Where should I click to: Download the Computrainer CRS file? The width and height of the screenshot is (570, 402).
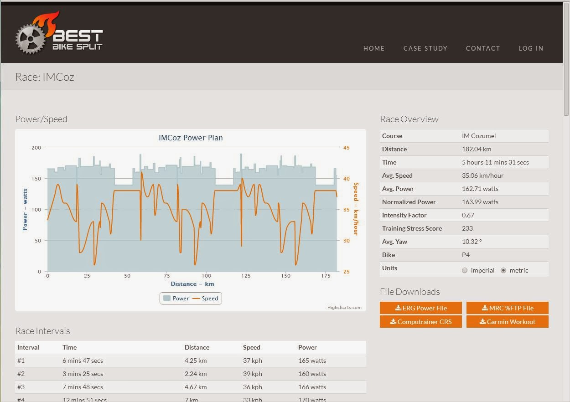point(421,322)
